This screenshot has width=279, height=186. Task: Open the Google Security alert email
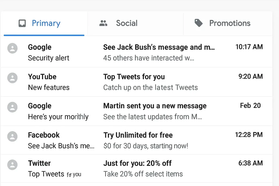click(48, 58)
